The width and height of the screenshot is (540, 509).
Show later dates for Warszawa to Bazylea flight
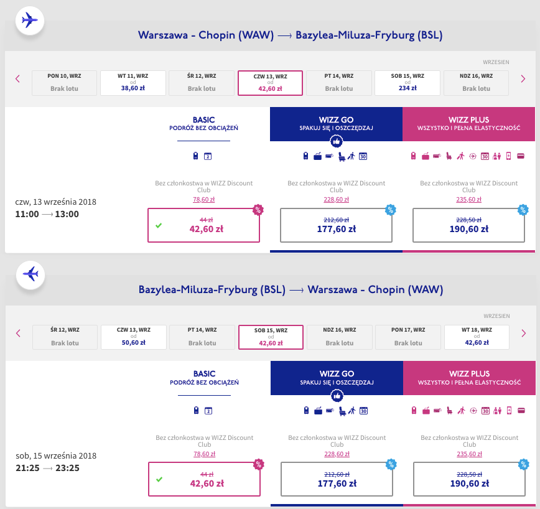(523, 78)
